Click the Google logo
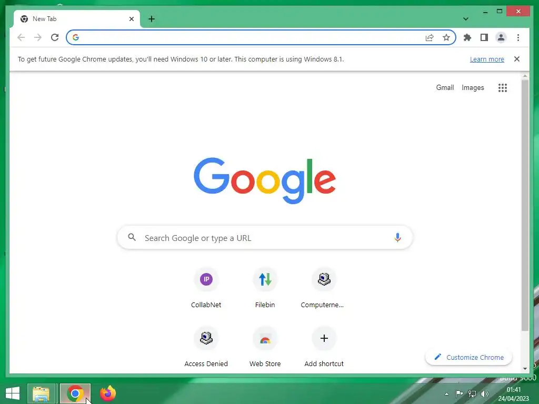 [x=265, y=180]
